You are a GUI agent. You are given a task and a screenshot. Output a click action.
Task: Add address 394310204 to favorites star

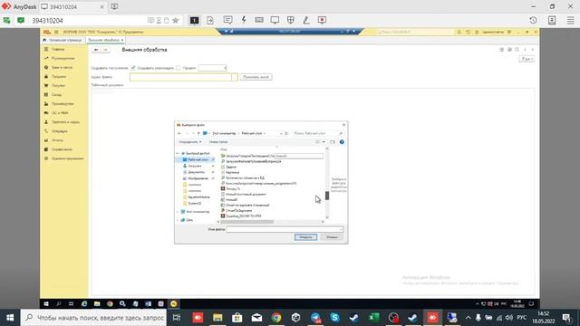(x=176, y=20)
